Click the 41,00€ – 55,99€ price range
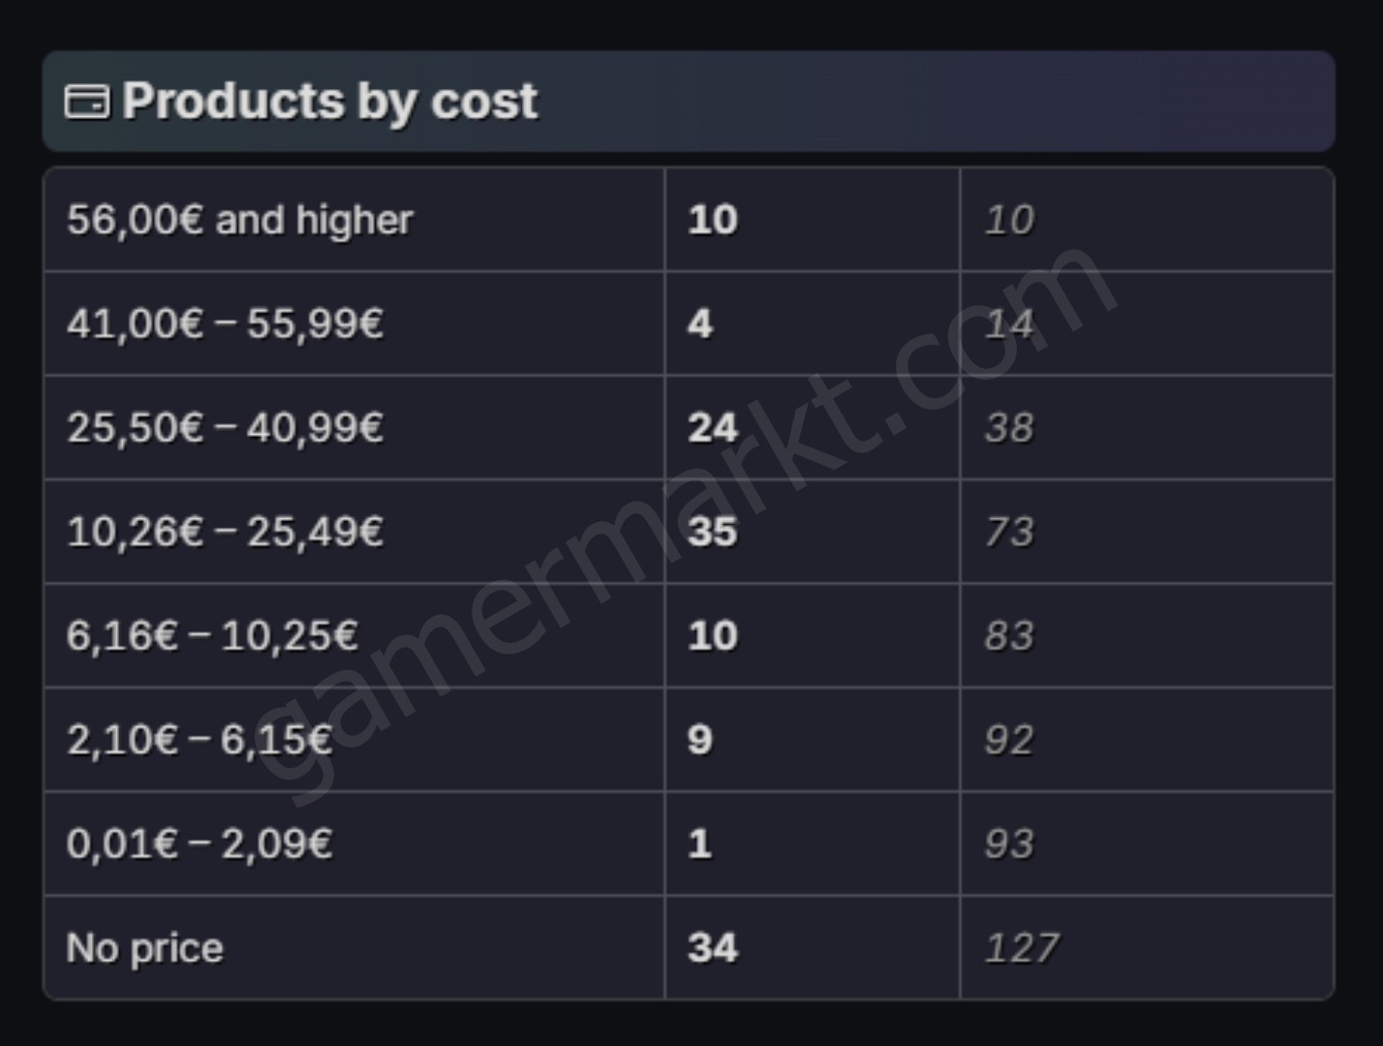Screen dimensions: 1383x1046 point(225,323)
